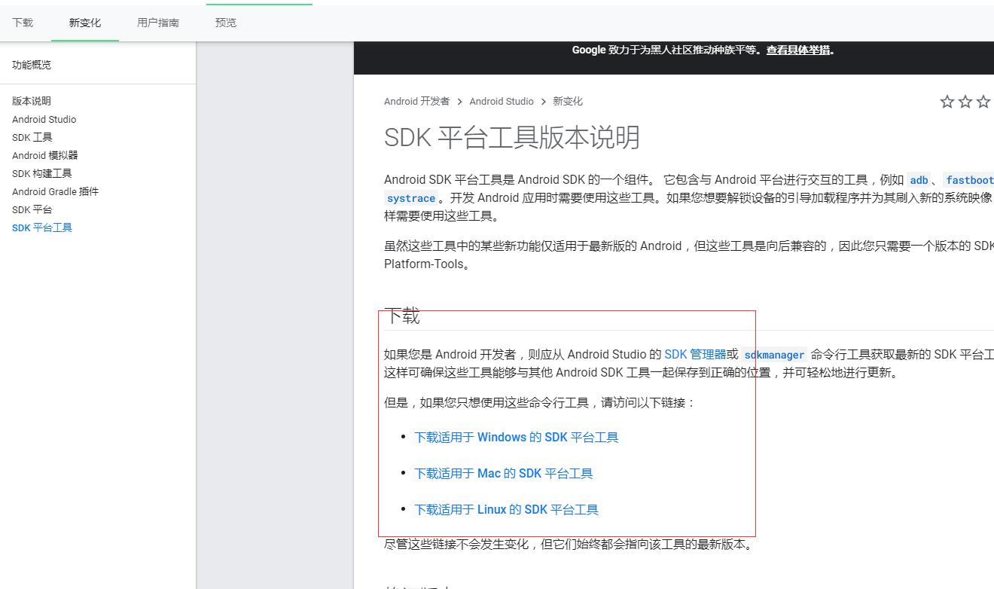Click the Android 开发者 breadcrumb
Viewport: 994px width, 589px height.
coord(417,101)
